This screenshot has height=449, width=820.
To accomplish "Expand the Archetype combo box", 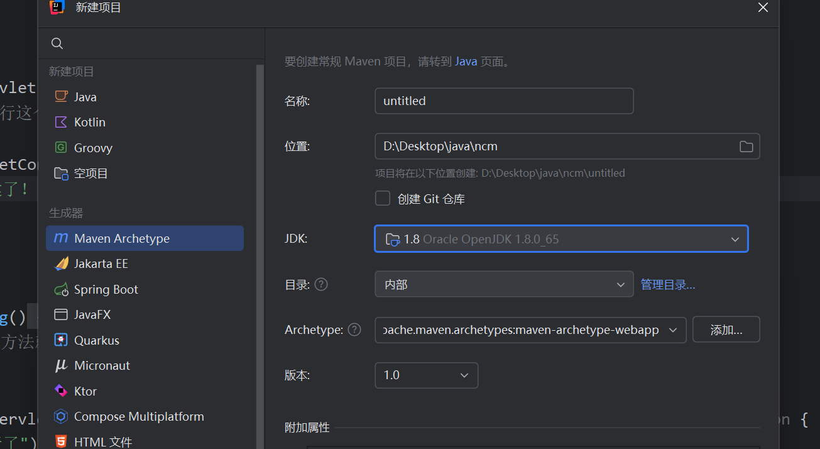I will click(673, 330).
